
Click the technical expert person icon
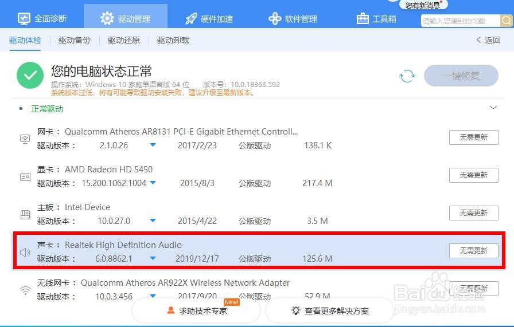[171, 310]
